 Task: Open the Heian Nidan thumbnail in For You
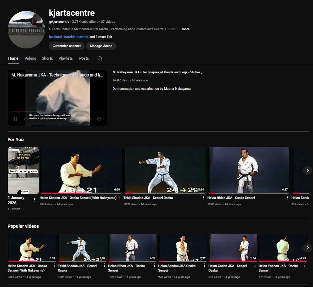pyautogui.click(x=248, y=170)
